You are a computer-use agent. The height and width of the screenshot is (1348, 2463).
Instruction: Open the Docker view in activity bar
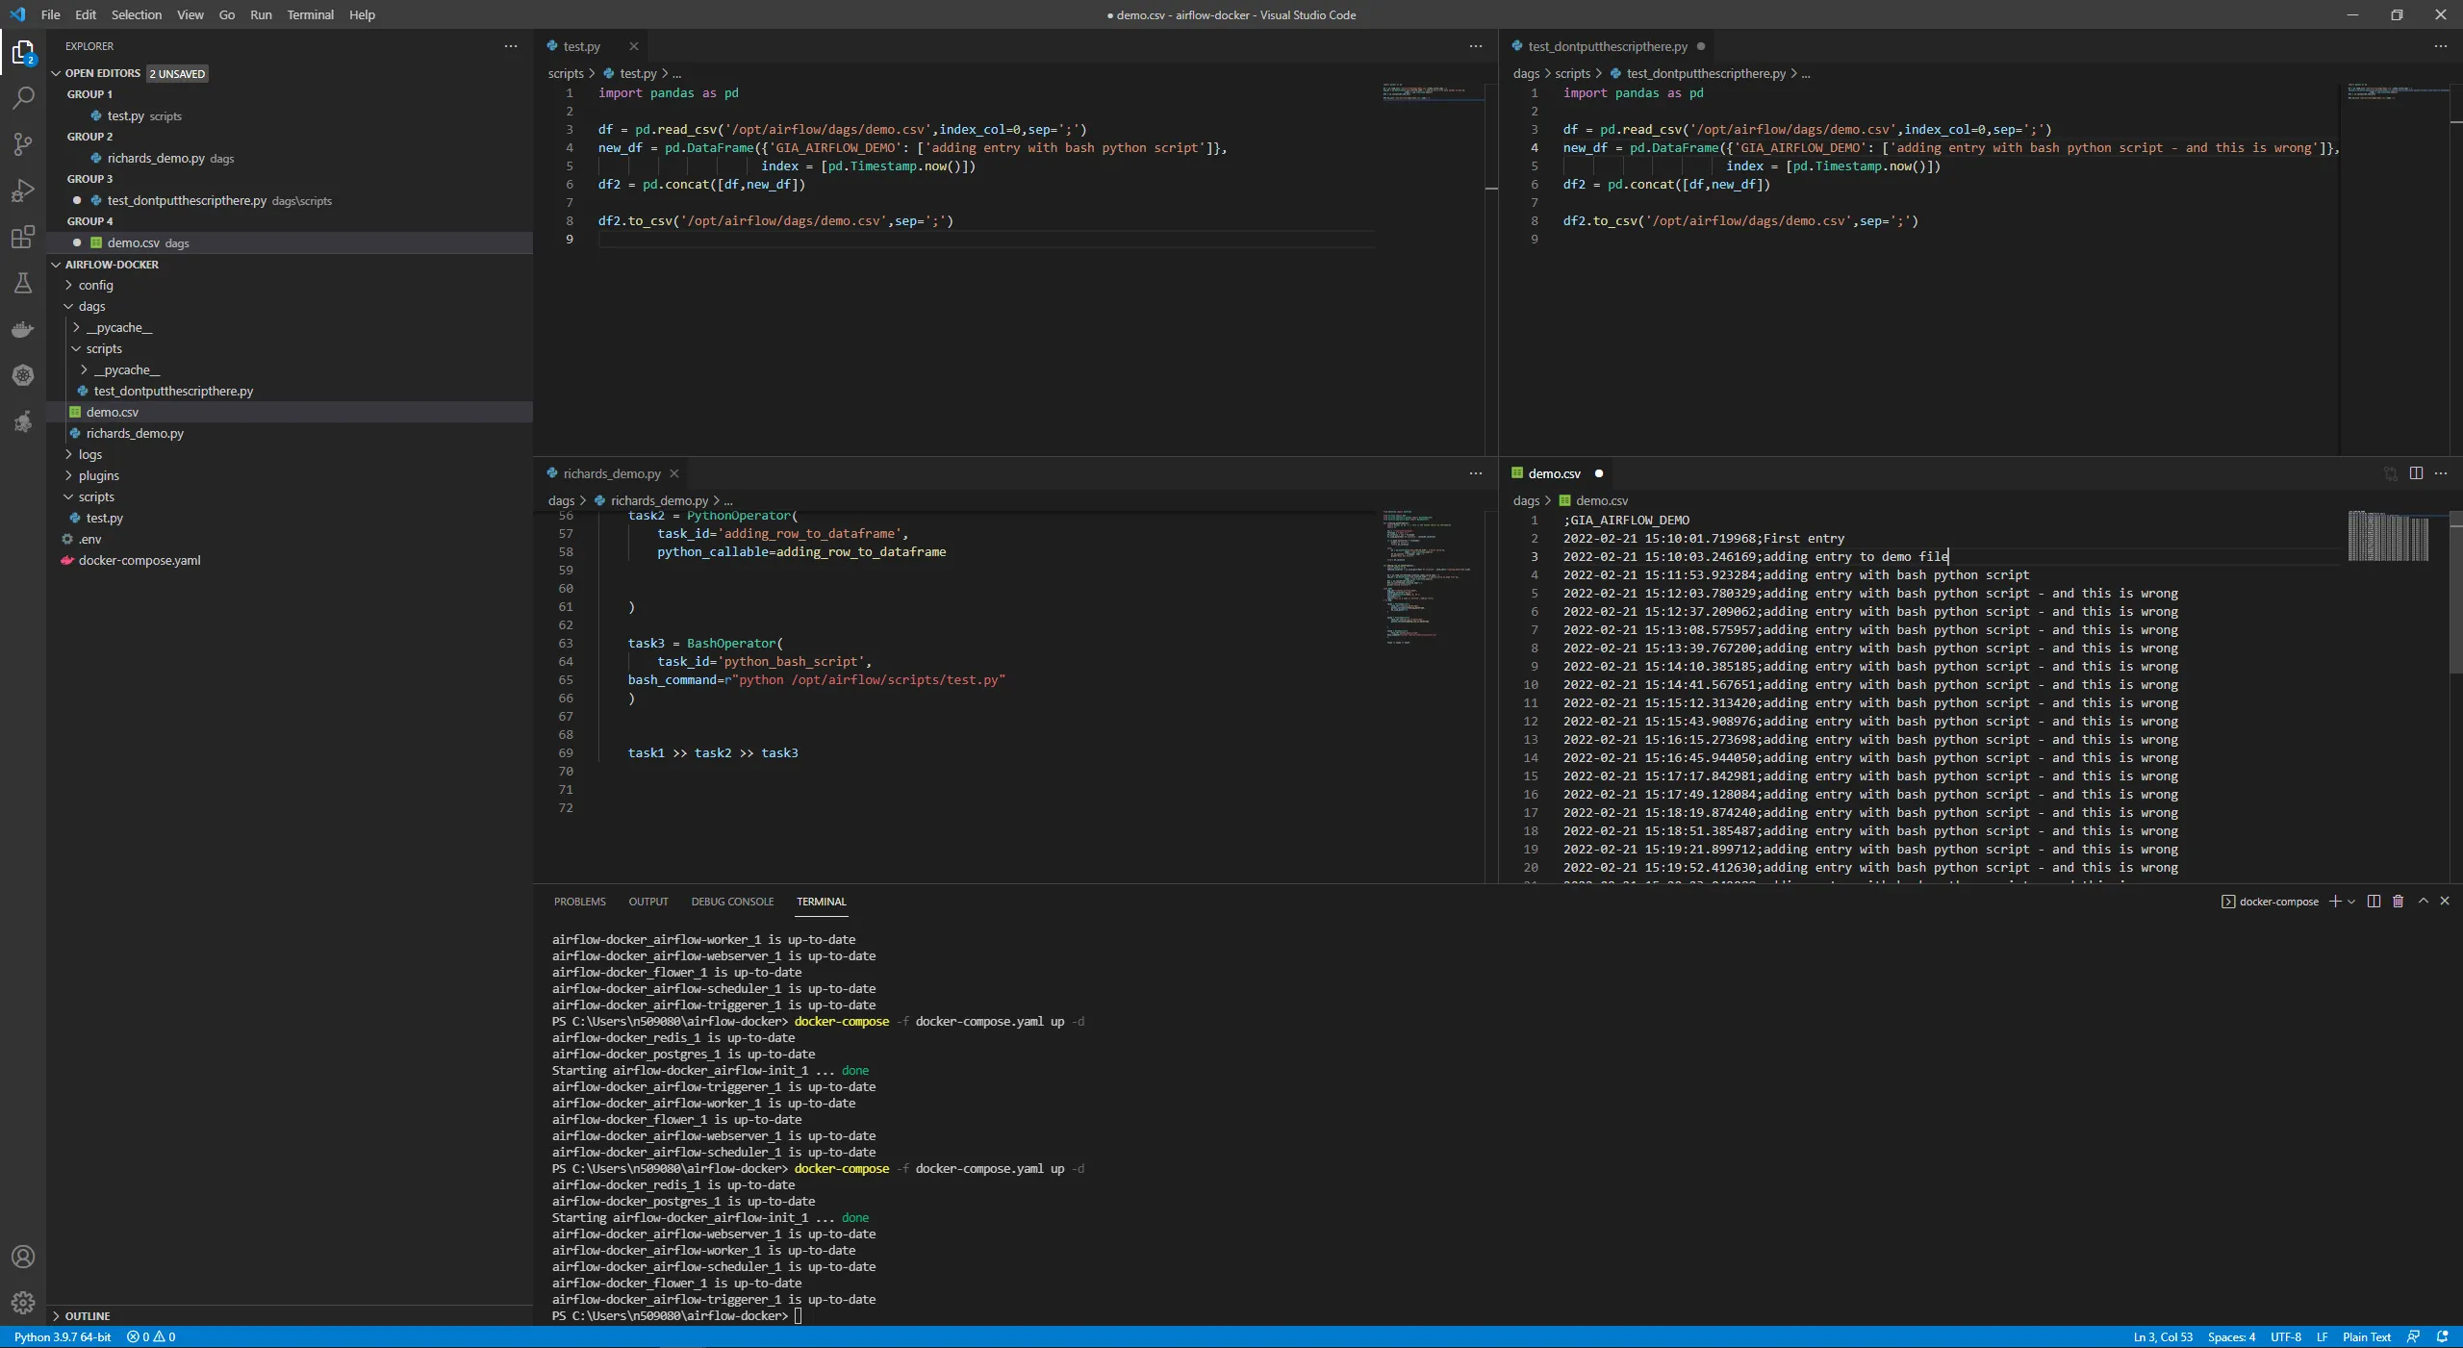click(23, 329)
